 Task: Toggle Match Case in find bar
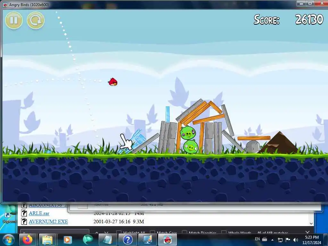coord(152,232)
